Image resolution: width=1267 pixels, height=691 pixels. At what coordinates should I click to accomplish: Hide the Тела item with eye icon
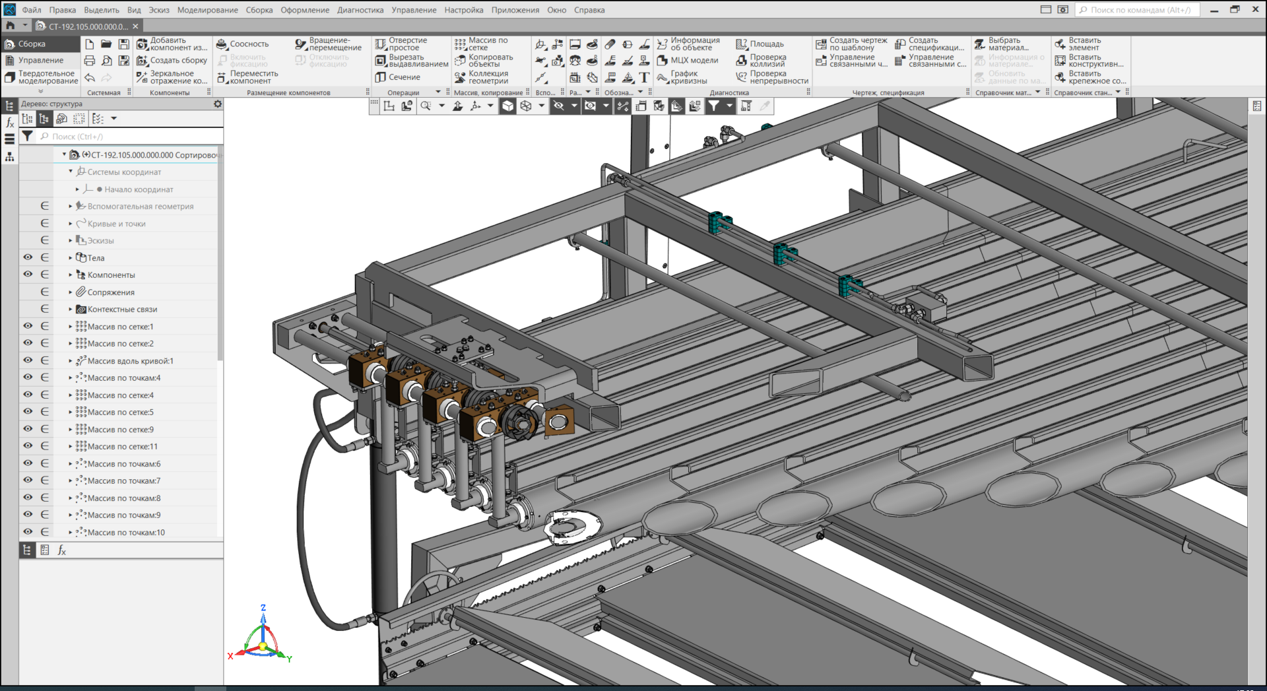point(28,257)
